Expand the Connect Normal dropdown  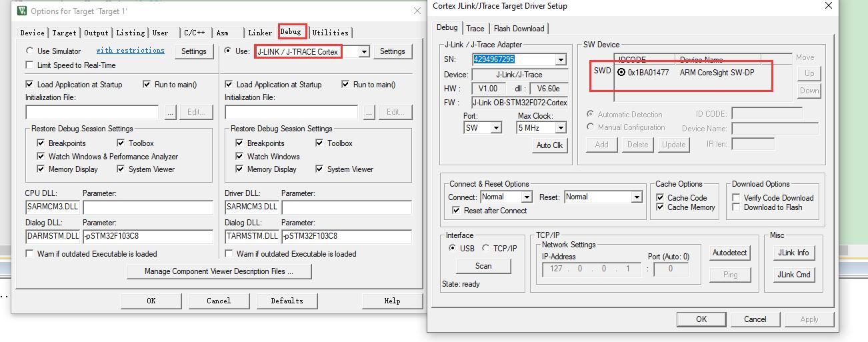pyautogui.click(x=527, y=197)
